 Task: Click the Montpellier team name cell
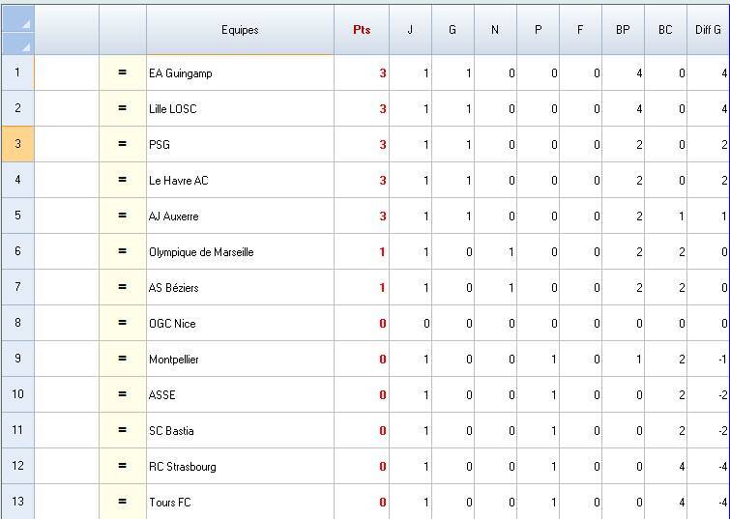tap(240, 360)
